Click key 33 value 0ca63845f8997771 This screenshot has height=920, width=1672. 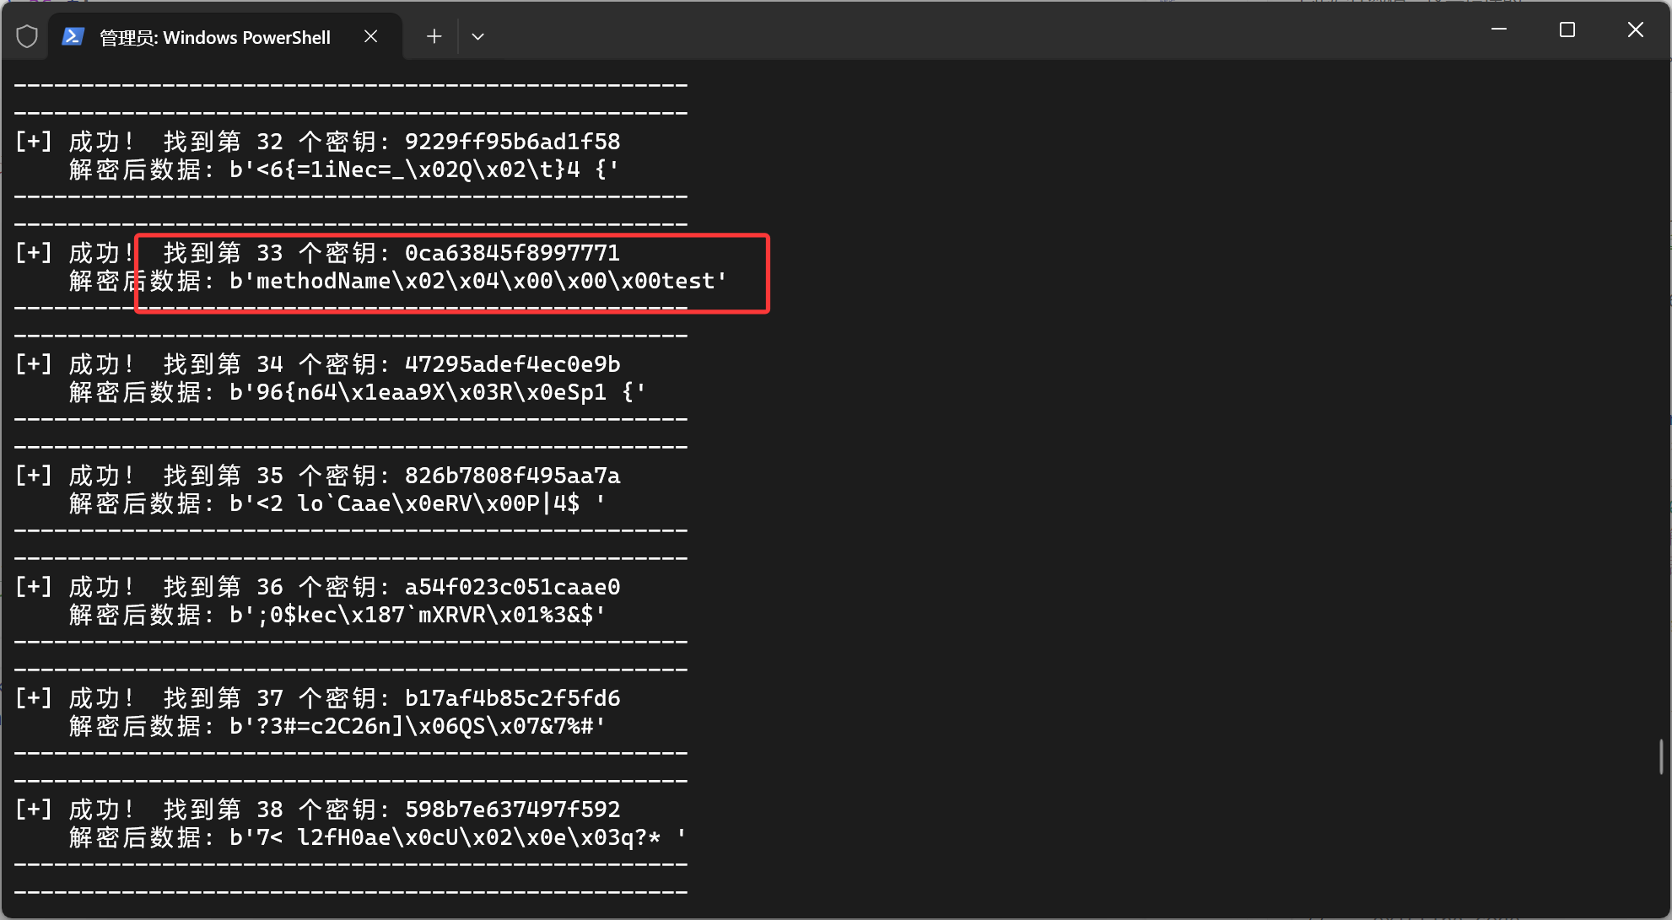pyautogui.click(x=512, y=253)
